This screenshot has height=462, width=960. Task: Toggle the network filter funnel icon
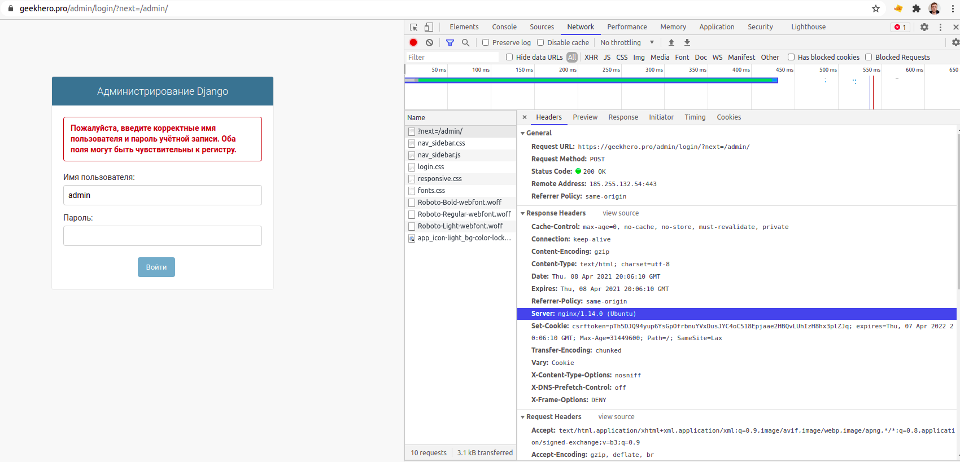coord(450,42)
